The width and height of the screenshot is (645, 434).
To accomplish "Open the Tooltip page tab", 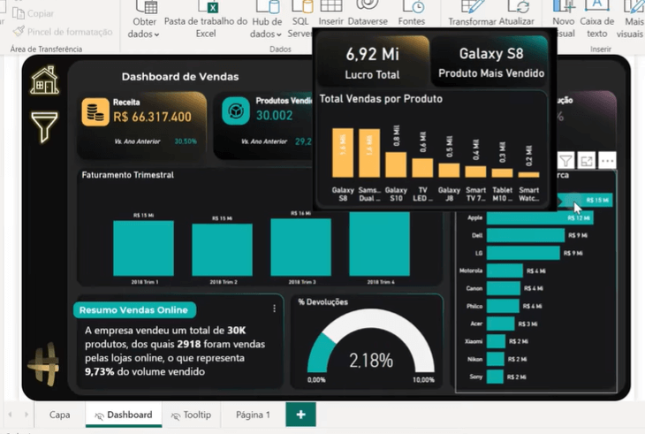I will (x=191, y=415).
